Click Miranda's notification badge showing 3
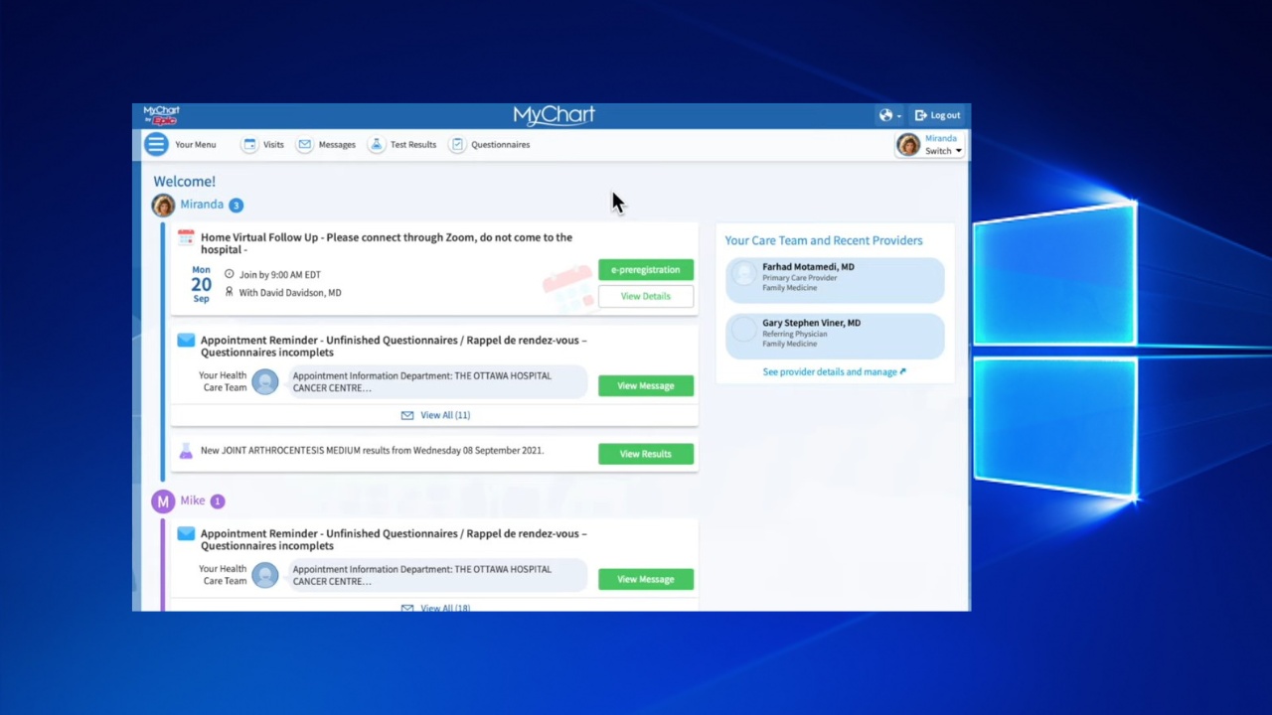 click(x=236, y=206)
